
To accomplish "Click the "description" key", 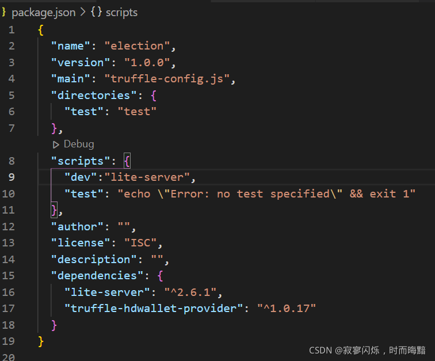I will [x=94, y=259].
